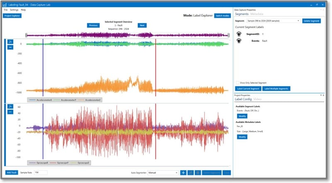Collapse the accelerometer track with minus button
Viewport: 332px width, 183px height.
coord(10,47)
